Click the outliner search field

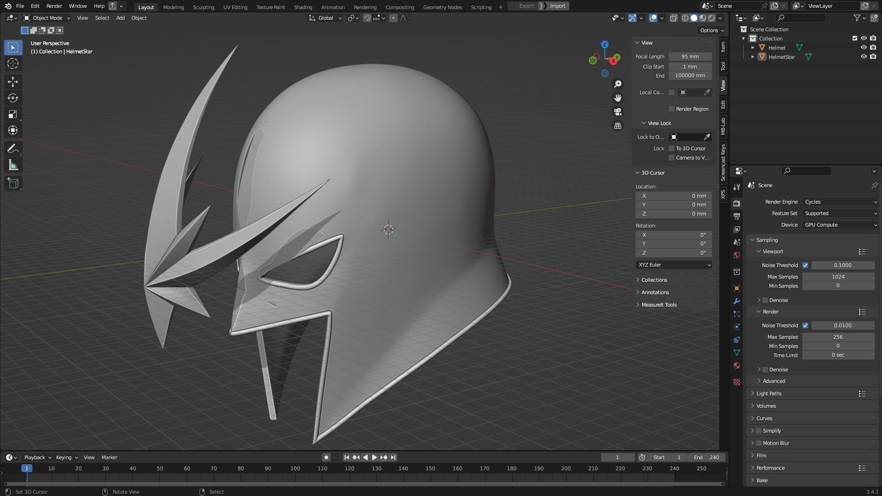pos(801,18)
